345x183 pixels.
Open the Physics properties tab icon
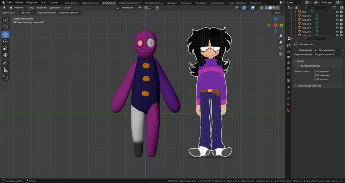click(289, 93)
